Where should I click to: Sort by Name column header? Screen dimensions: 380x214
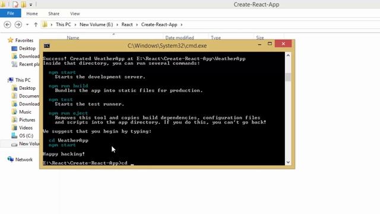[x=73, y=37]
